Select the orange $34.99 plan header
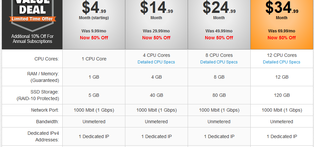314x147 pixels. coord(282,25)
